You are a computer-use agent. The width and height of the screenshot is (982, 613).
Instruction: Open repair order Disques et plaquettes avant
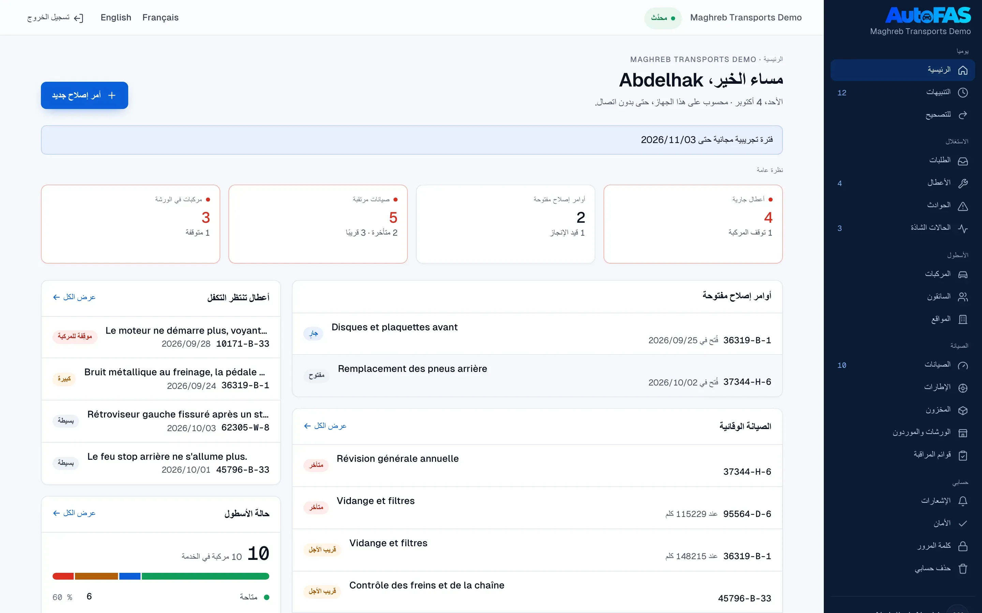(x=537, y=334)
